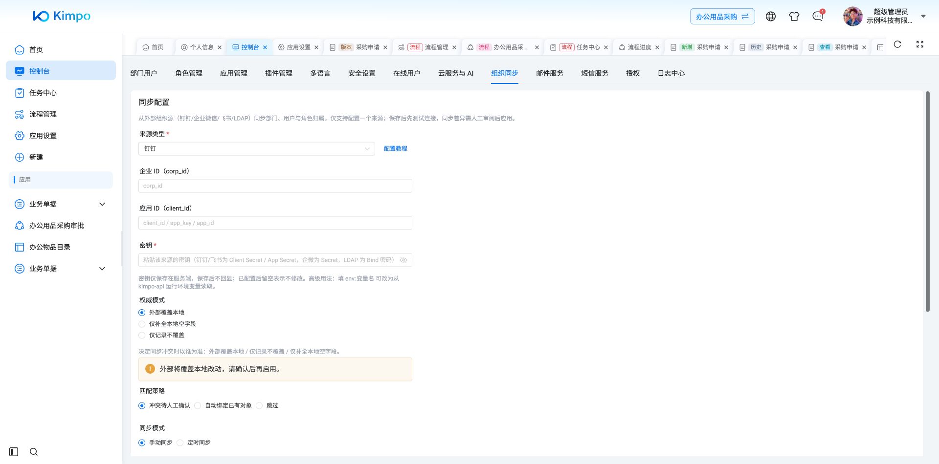
Task: Collapse the sidebar panel icon
Action: [14, 452]
